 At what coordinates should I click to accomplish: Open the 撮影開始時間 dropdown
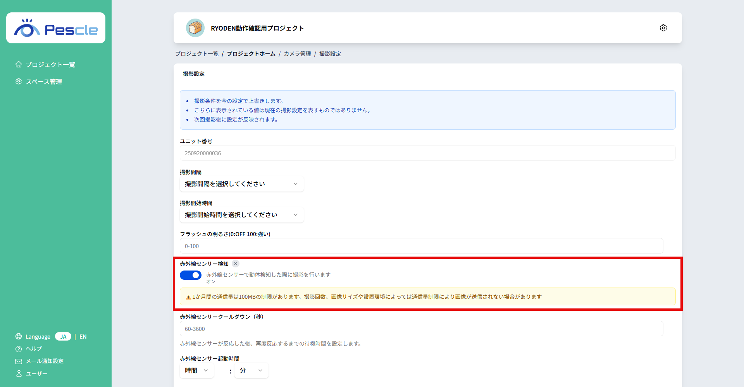pyautogui.click(x=242, y=215)
